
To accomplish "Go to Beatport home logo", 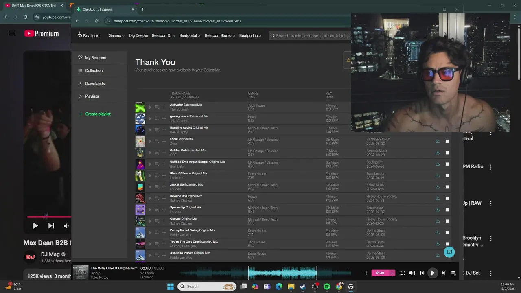I will tap(89, 35).
